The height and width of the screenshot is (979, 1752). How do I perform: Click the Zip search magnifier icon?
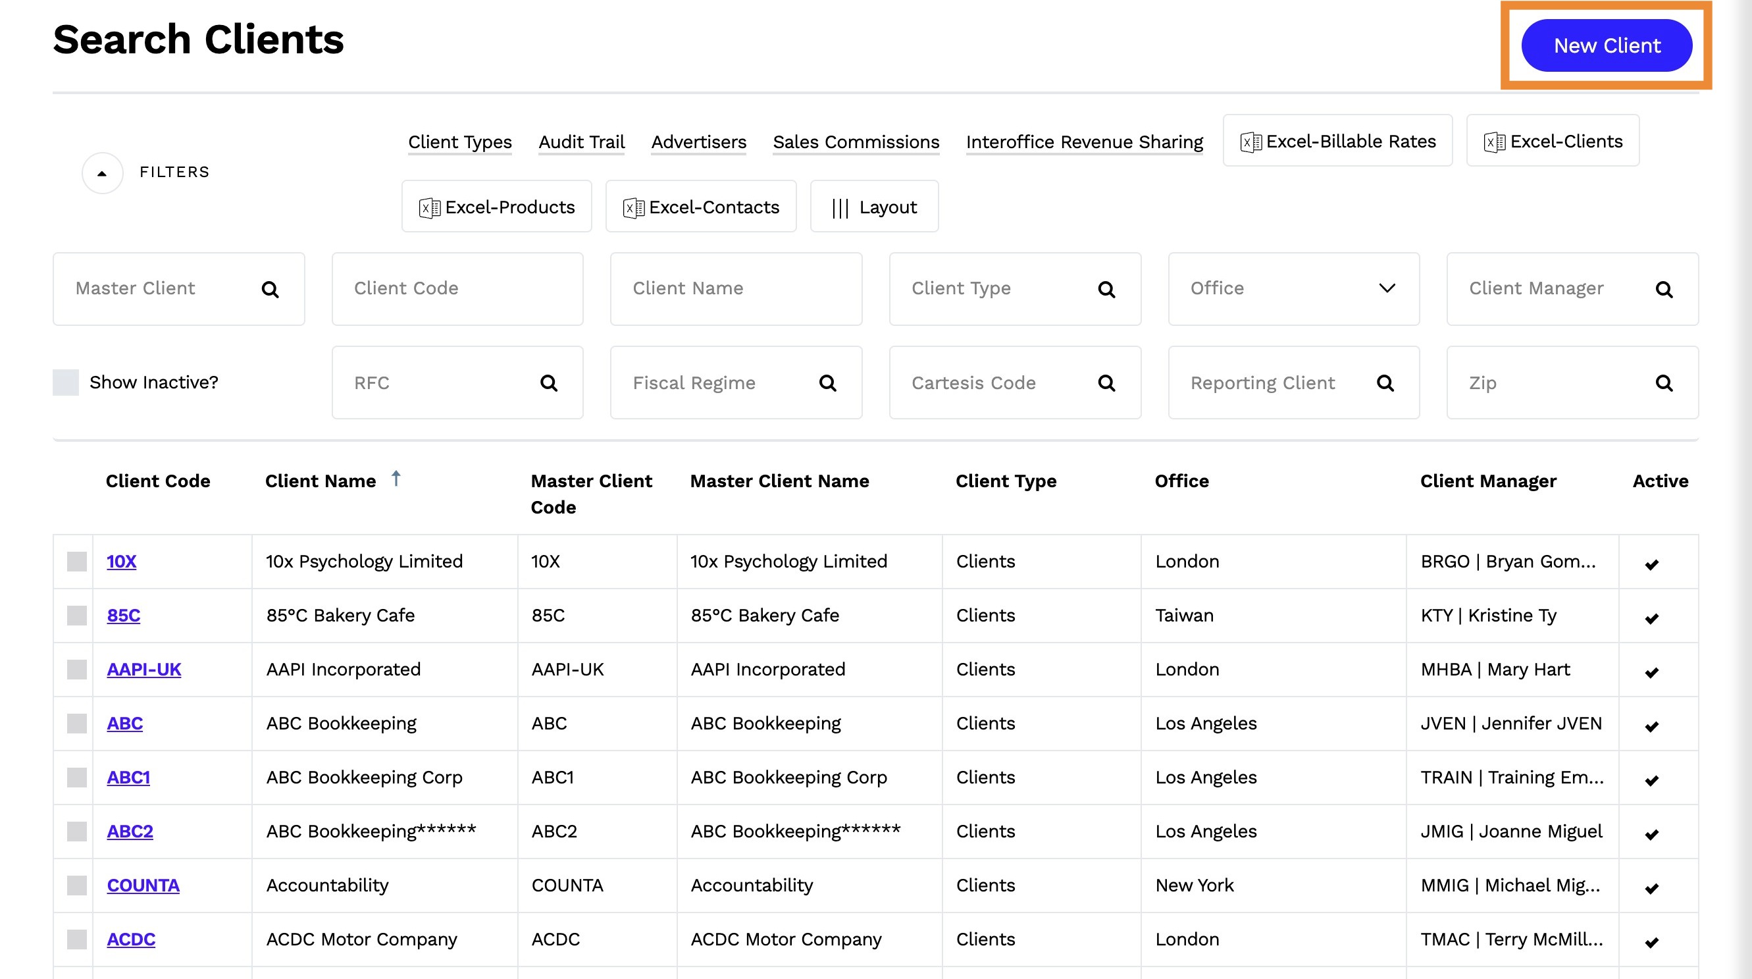coord(1664,383)
